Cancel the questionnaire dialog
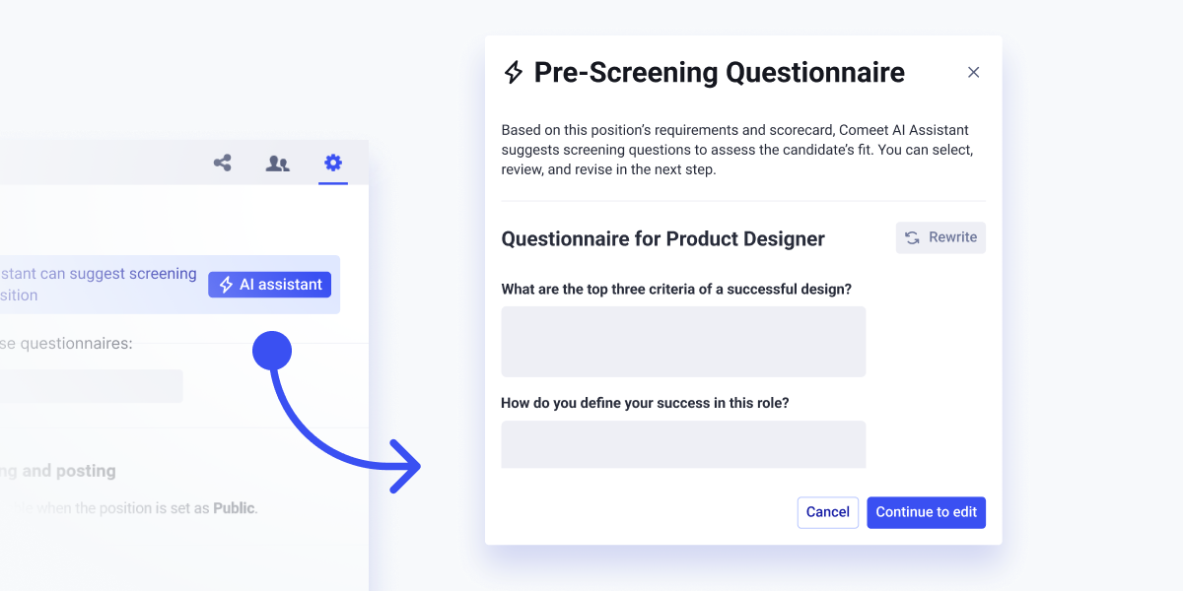 tap(827, 512)
